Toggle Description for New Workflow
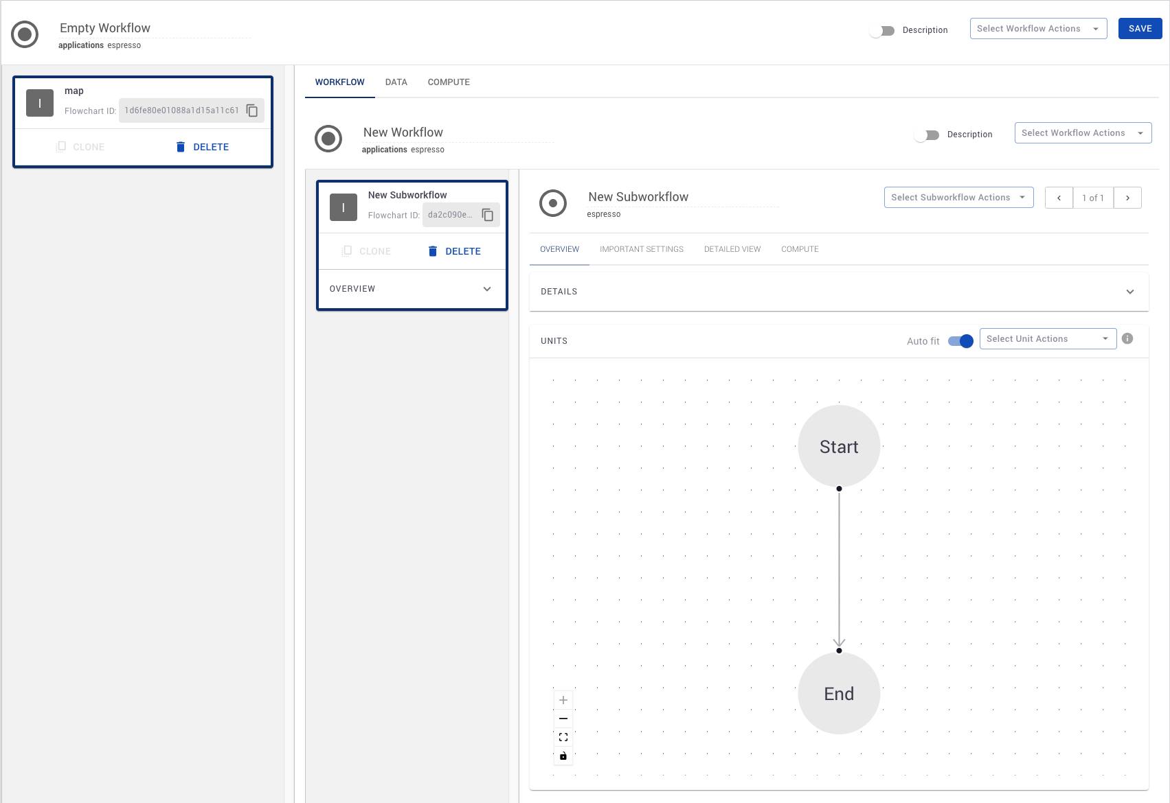Viewport: 1170px width, 803px height. [x=927, y=135]
